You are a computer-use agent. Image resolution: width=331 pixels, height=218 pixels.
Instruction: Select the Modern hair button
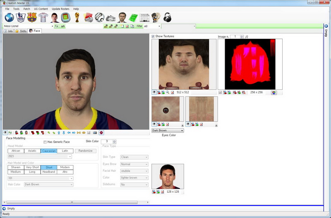point(65,168)
